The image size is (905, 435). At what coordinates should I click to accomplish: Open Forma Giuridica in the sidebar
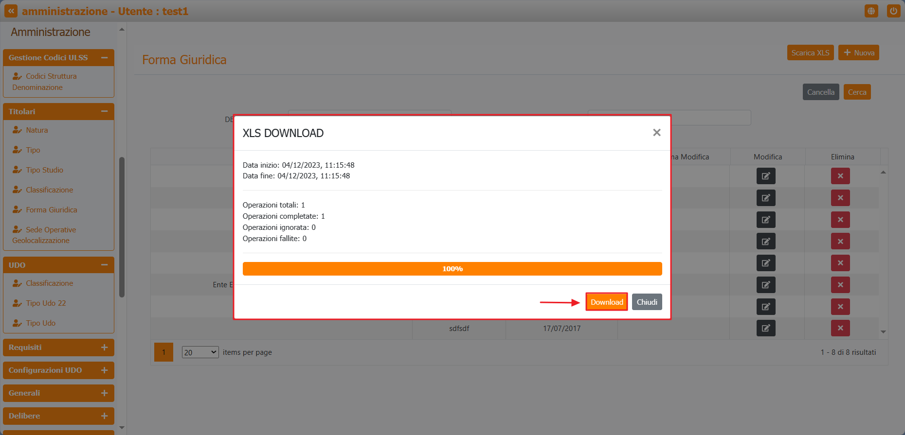pos(51,210)
